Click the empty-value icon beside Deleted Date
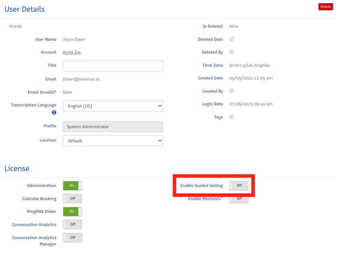The image size is (338, 253). (231, 39)
